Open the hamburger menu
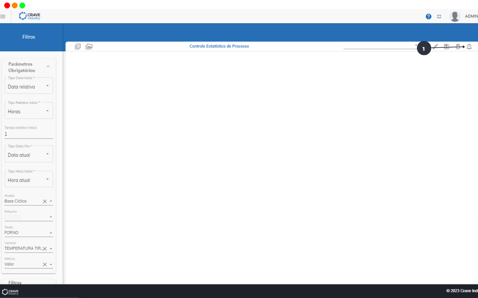Screen dimensions: 478x298 3,17
